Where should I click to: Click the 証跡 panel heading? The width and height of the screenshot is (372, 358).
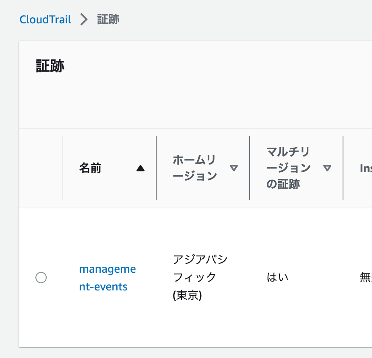point(50,66)
